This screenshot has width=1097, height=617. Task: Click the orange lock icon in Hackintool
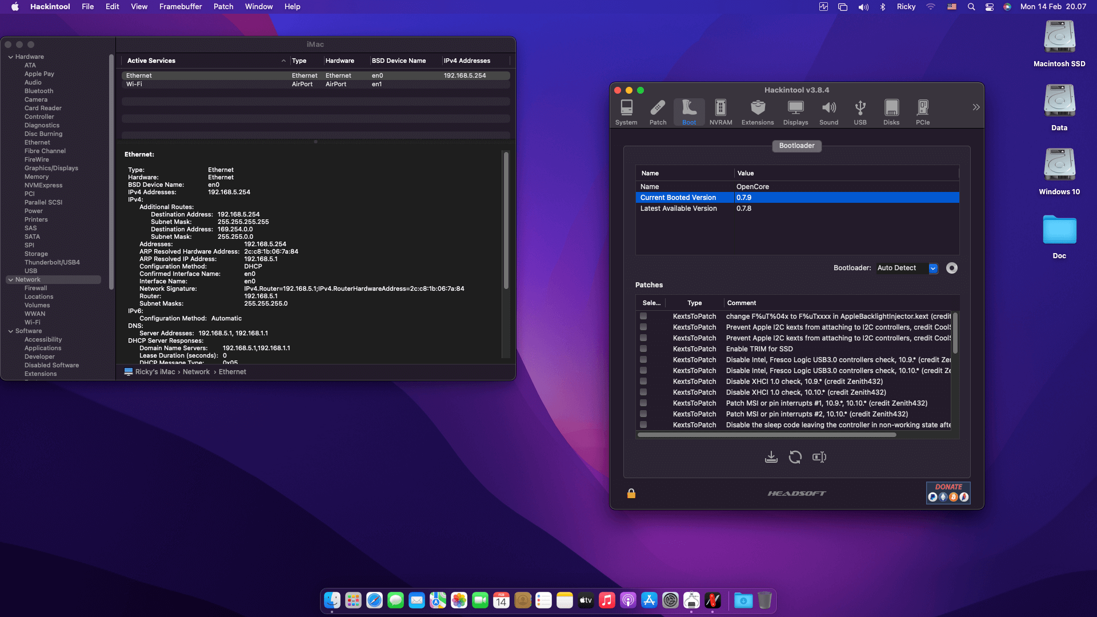click(631, 493)
